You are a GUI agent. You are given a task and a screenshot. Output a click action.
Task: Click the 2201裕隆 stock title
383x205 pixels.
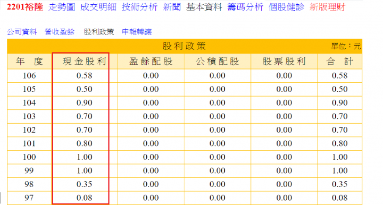[x=25, y=7]
